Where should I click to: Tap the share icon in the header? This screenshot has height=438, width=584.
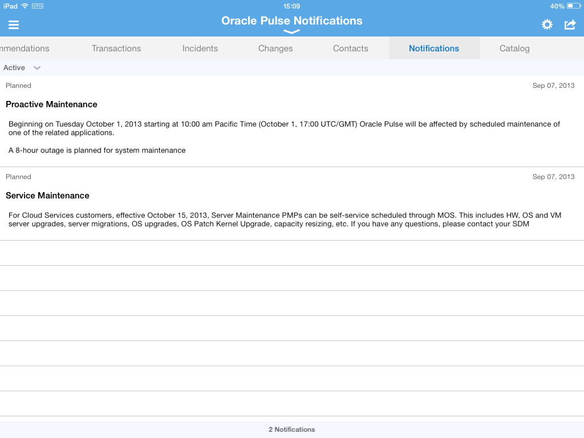click(570, 25)
